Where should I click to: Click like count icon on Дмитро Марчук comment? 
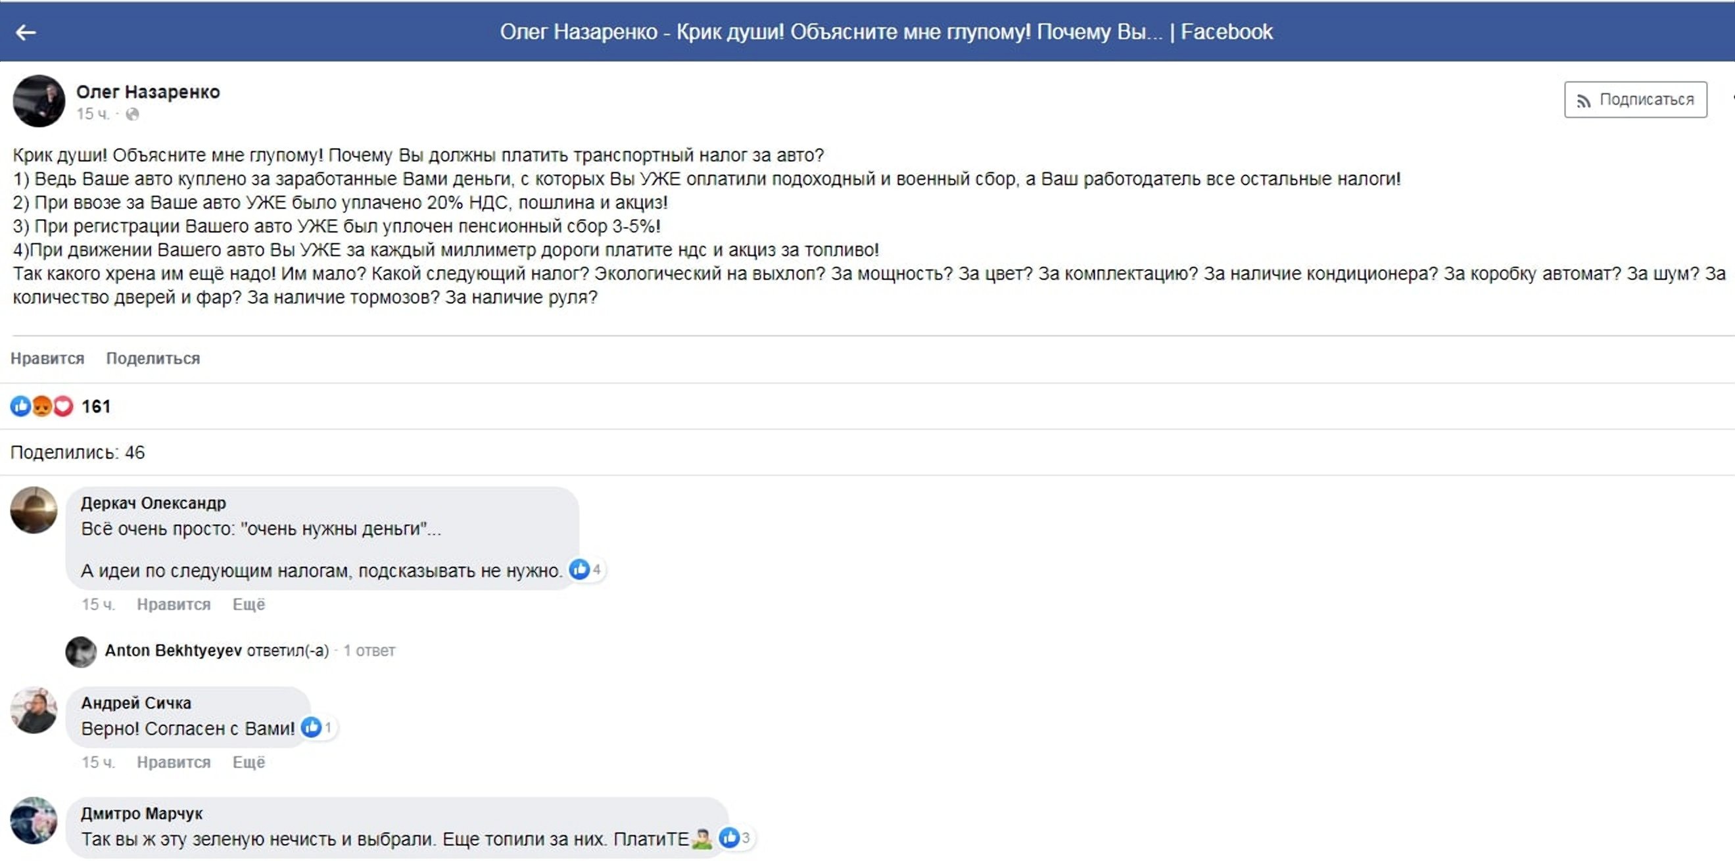(x=729, y=838)
